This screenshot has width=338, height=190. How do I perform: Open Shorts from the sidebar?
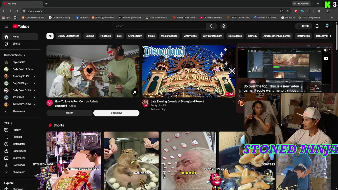coord(20,44)
